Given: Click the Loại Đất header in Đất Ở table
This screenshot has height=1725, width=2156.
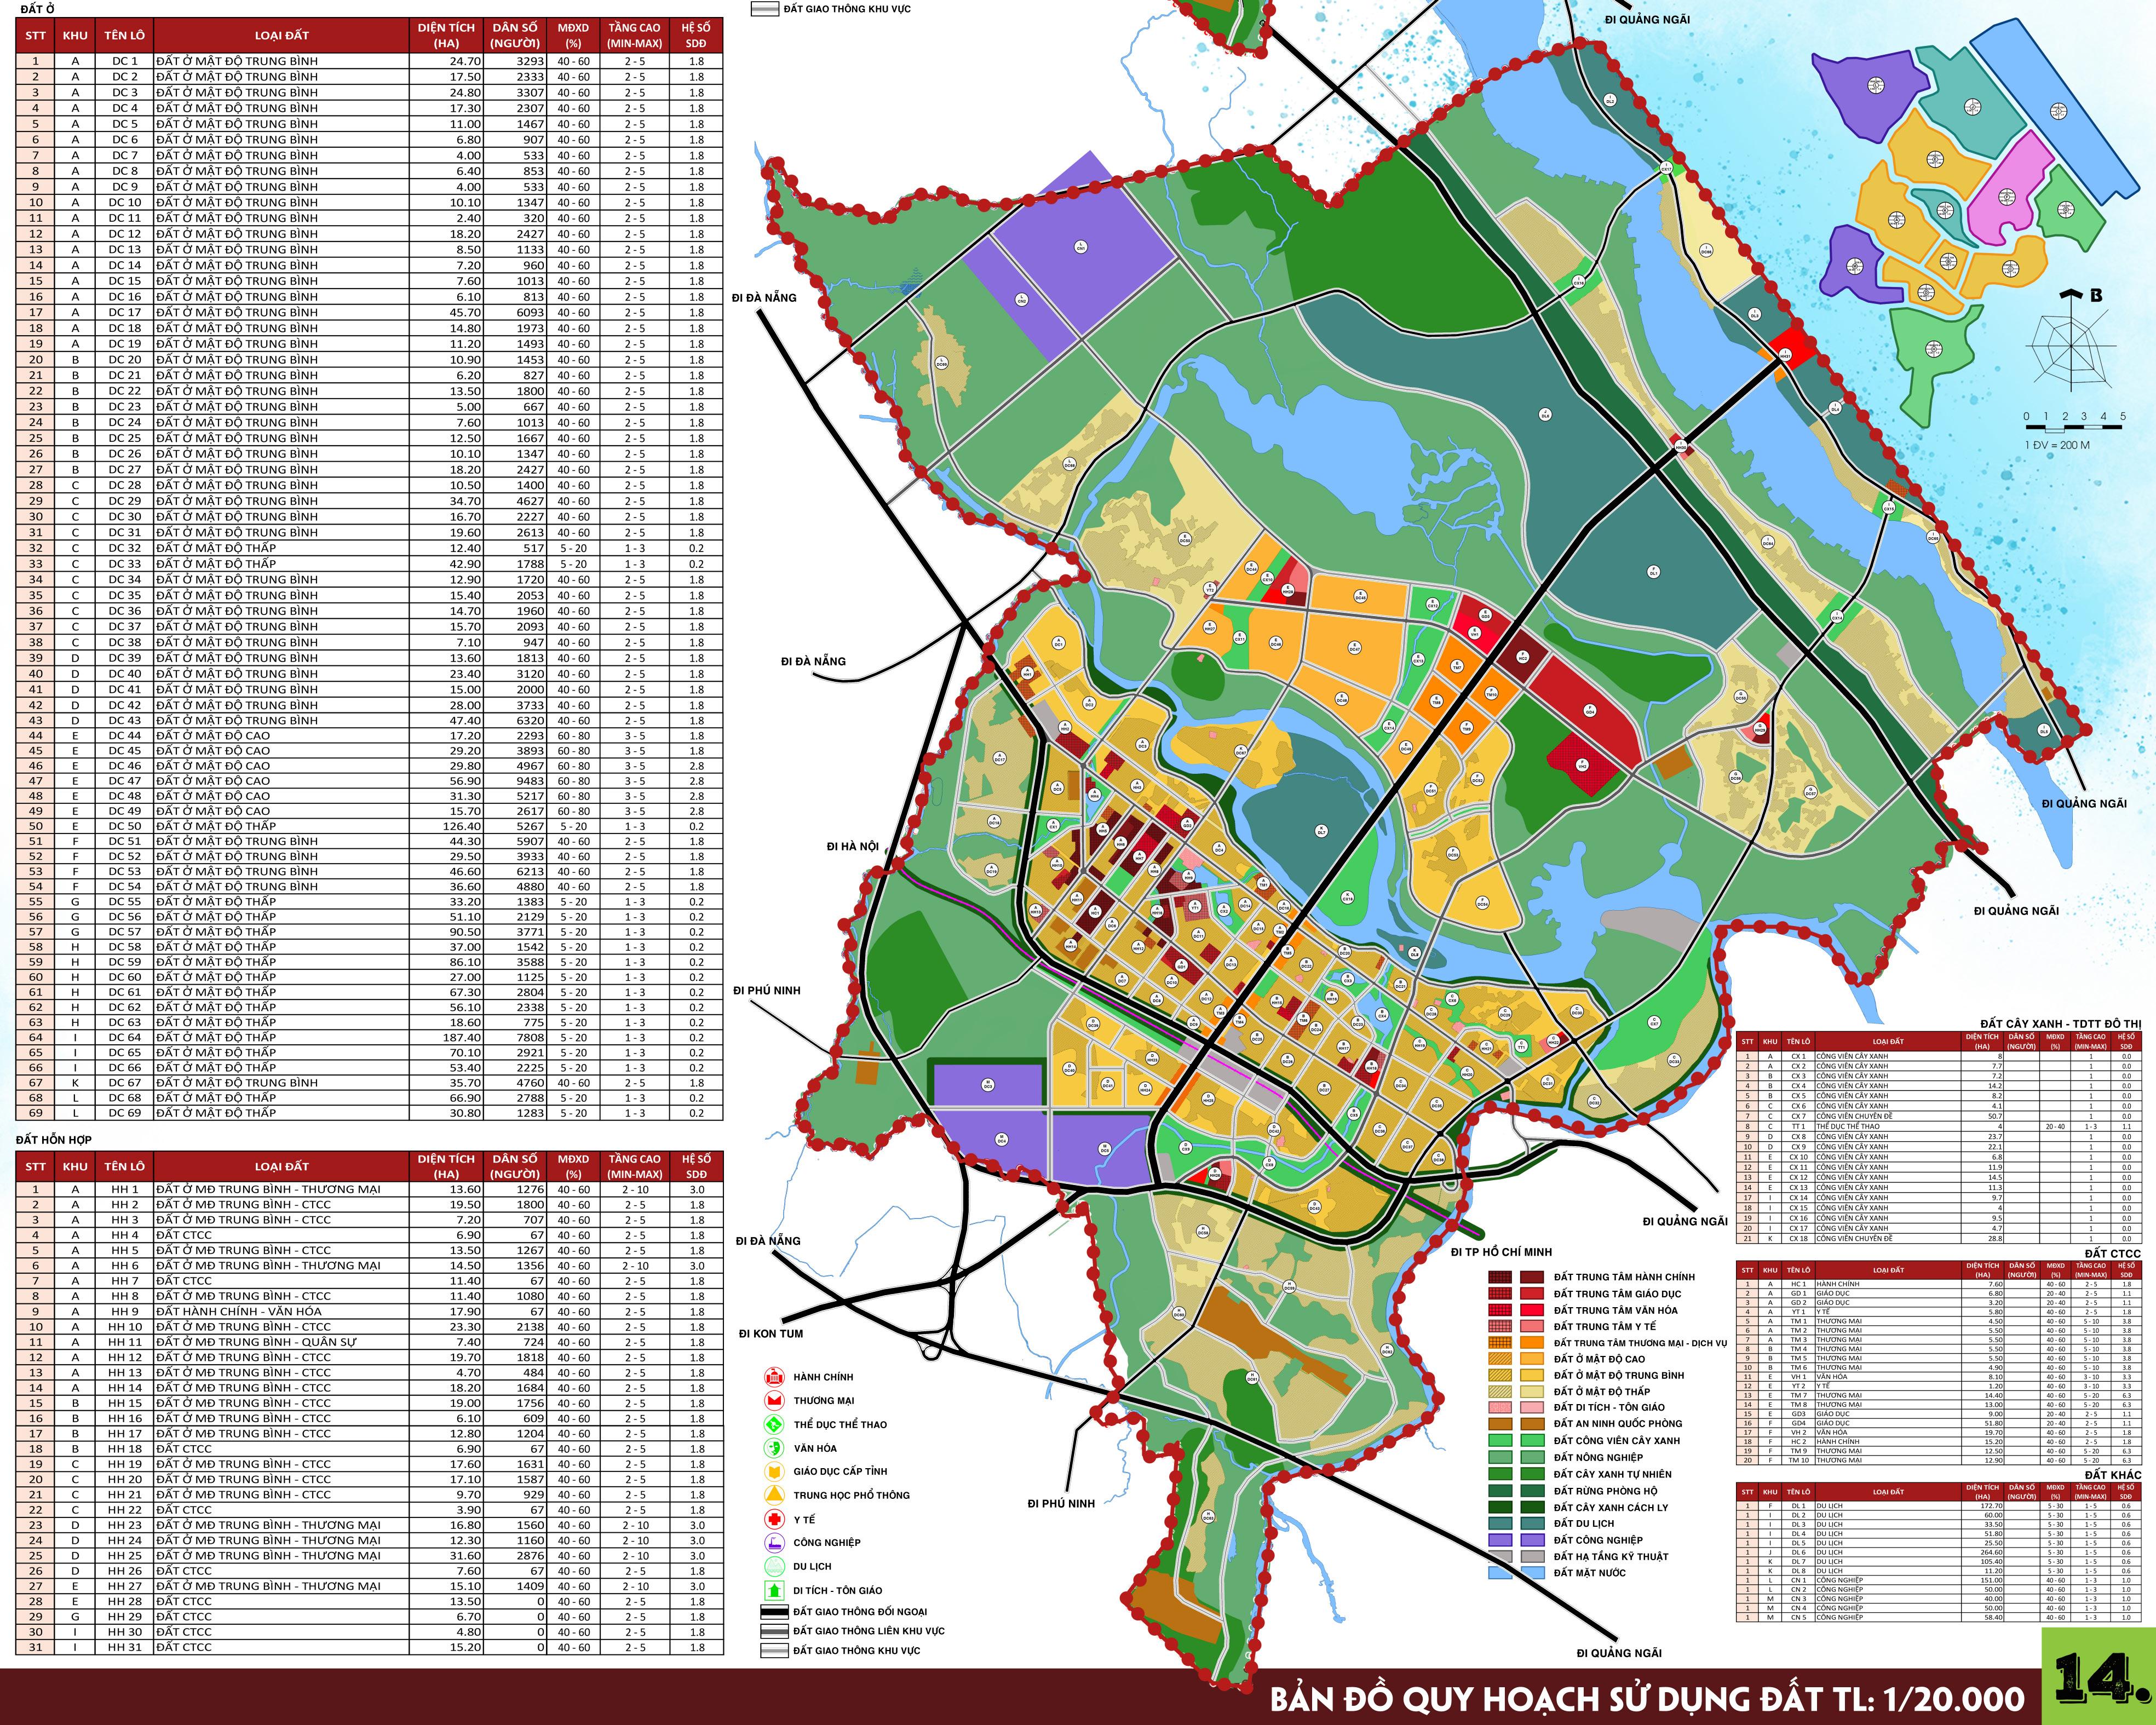Looking at the screenshot, I should point(281,35).
